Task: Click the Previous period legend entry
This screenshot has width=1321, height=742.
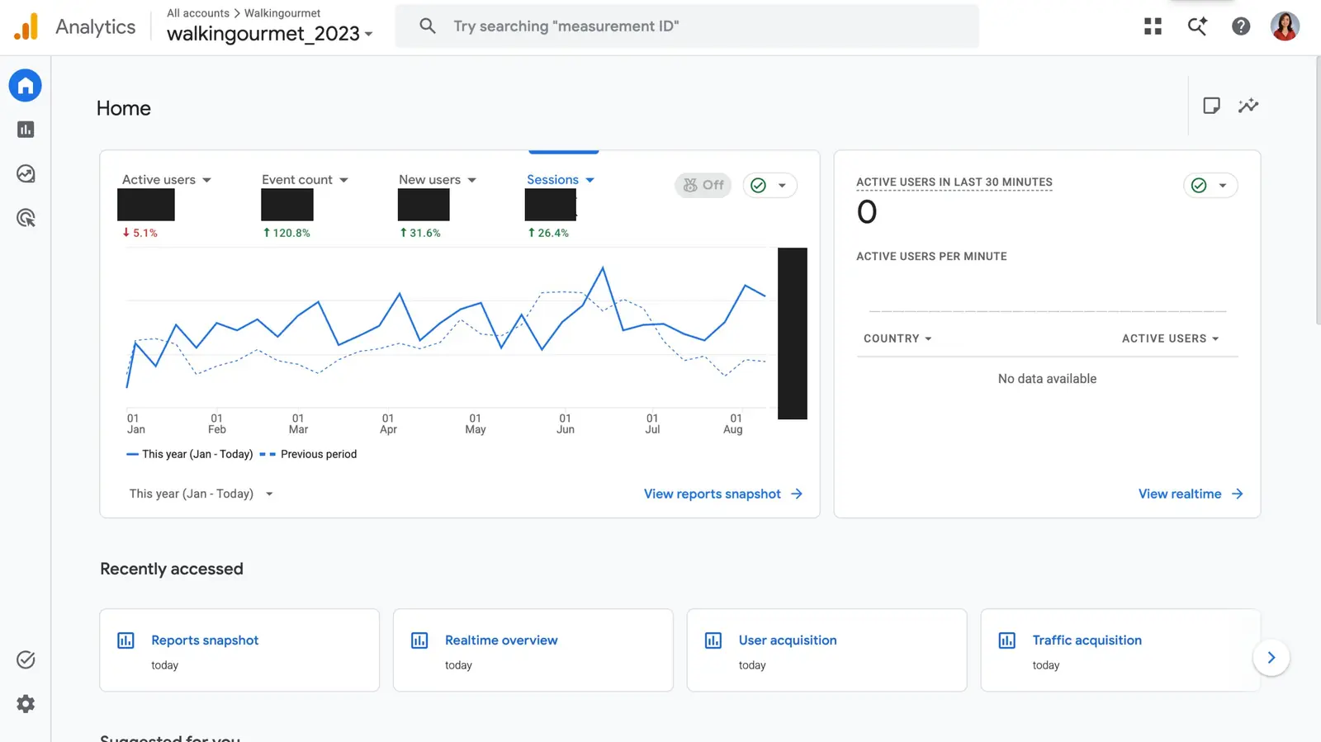Action: (x=309, y=454)
